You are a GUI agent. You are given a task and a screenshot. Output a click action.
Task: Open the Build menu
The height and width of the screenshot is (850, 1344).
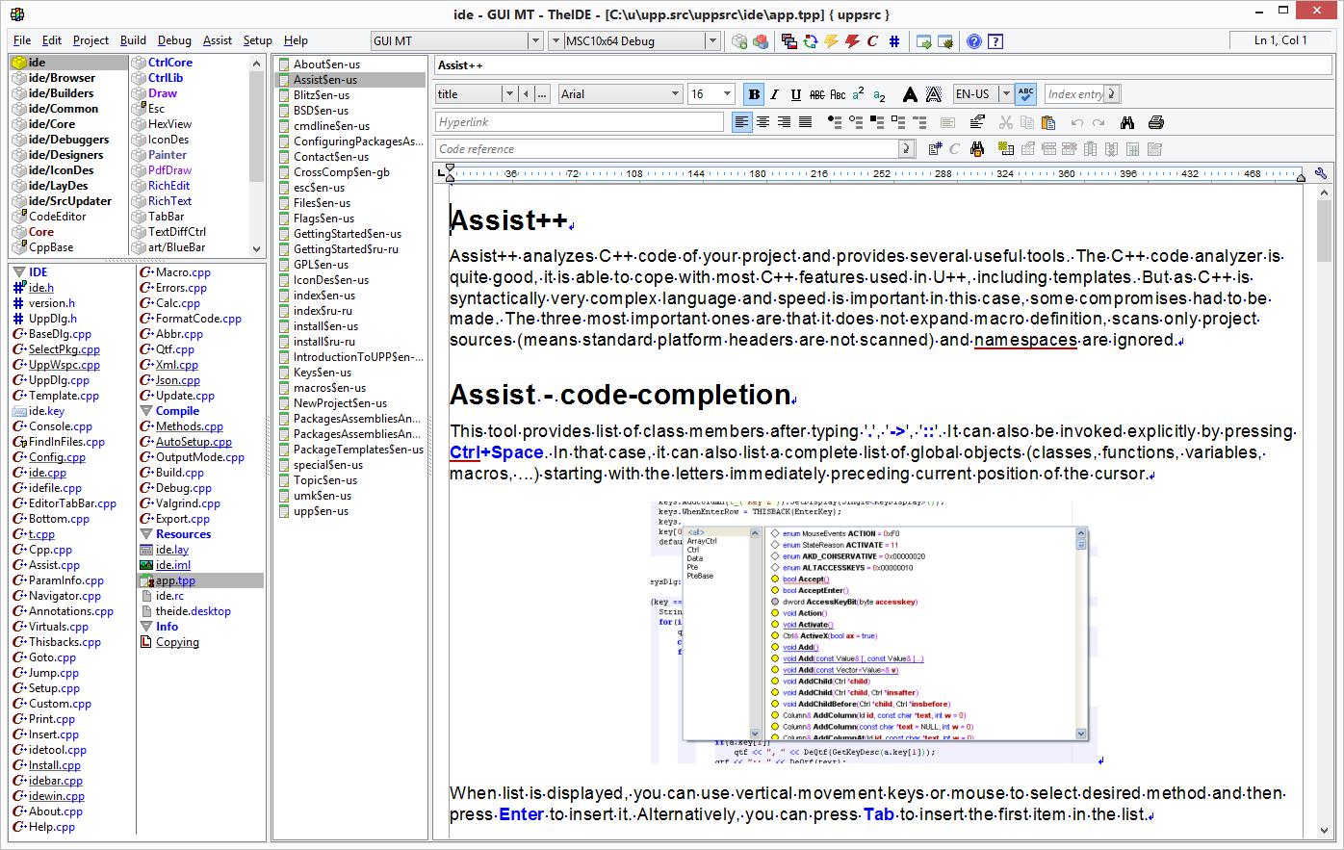[x=133, y=40]
